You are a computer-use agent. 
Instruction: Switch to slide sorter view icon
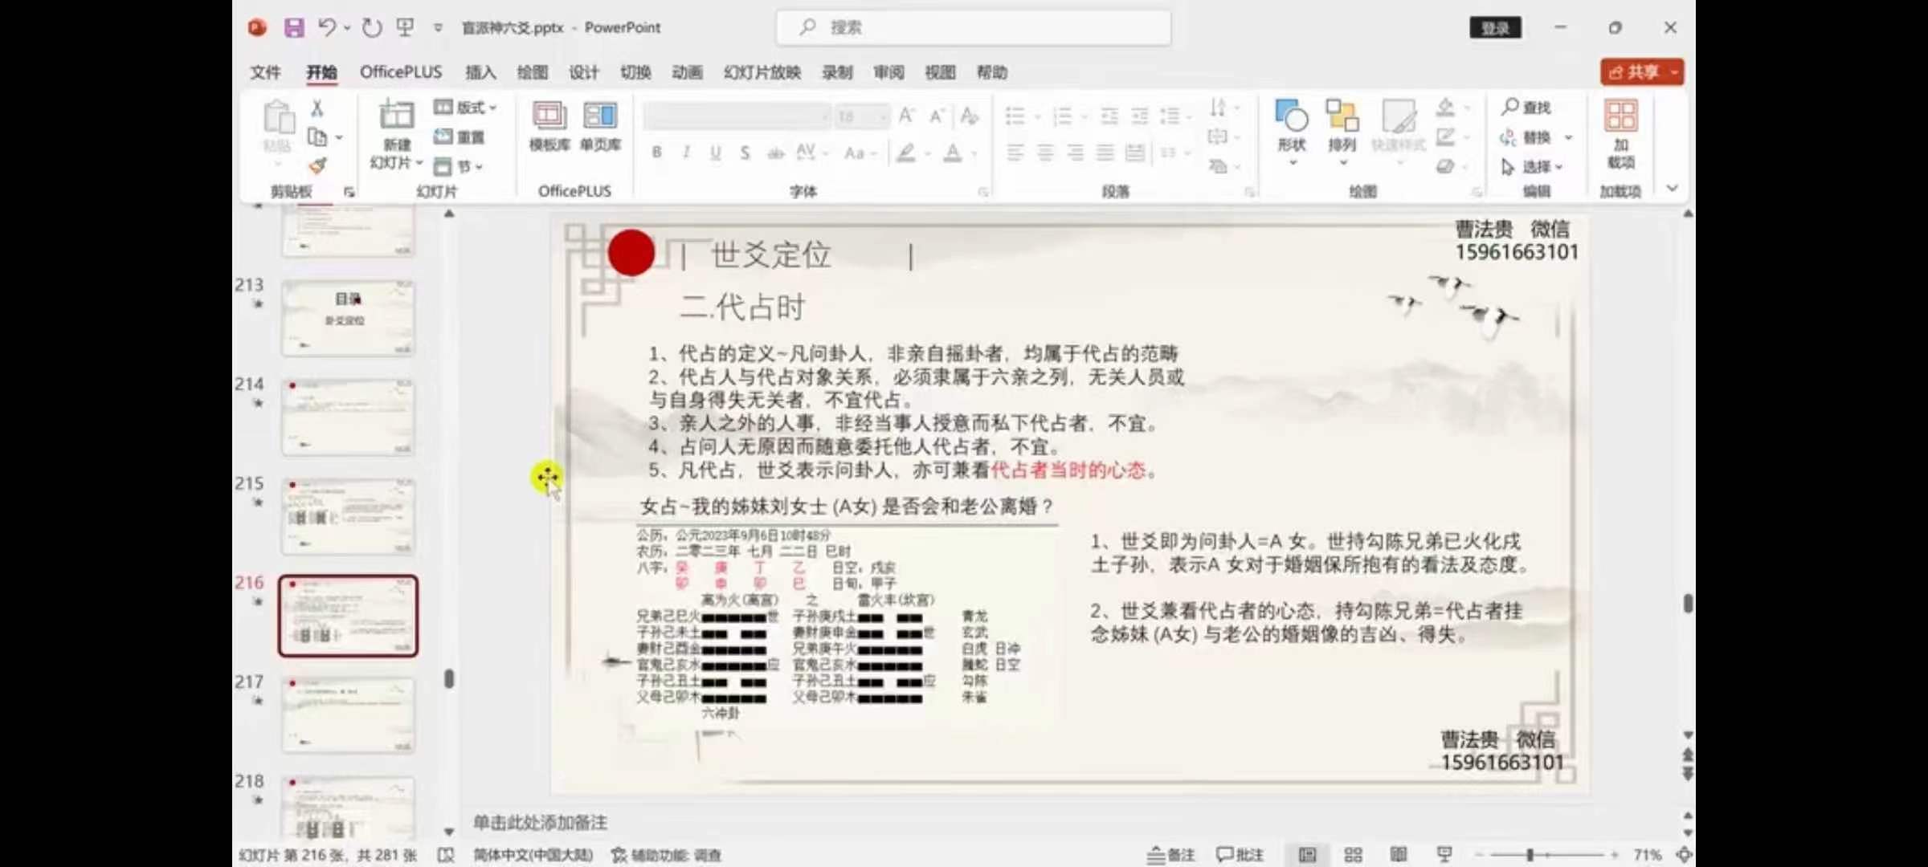tap(1353, 855)
